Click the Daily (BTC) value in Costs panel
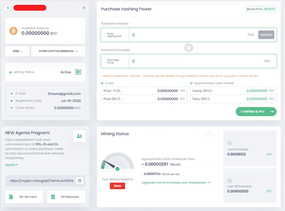This screenshot has height=211, width=285. click(257, 99)
